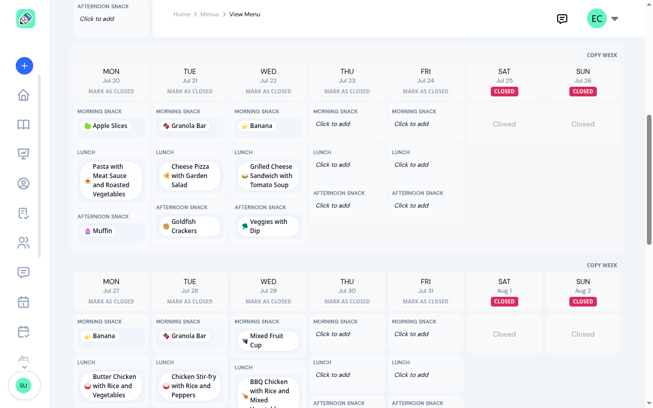Toggle Closed badge on Sat Jul 25
653x408 pixels.
point(505,91)
